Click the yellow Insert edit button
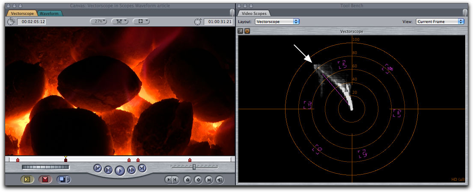 [27, 180]
